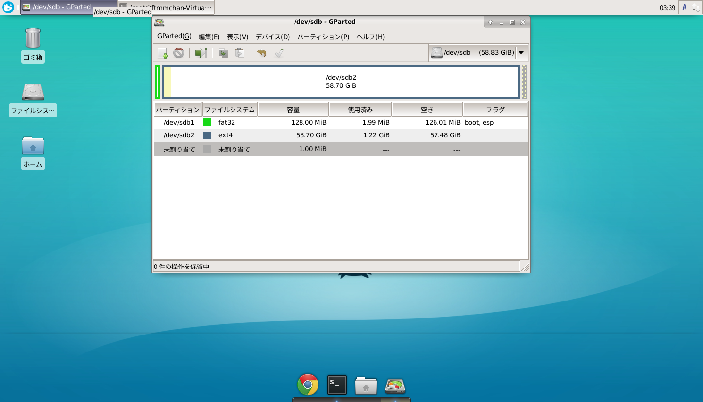Click the 1.00 MiB unallocated size cell
This screenshot has height=402, width=703.
(313, 149)
